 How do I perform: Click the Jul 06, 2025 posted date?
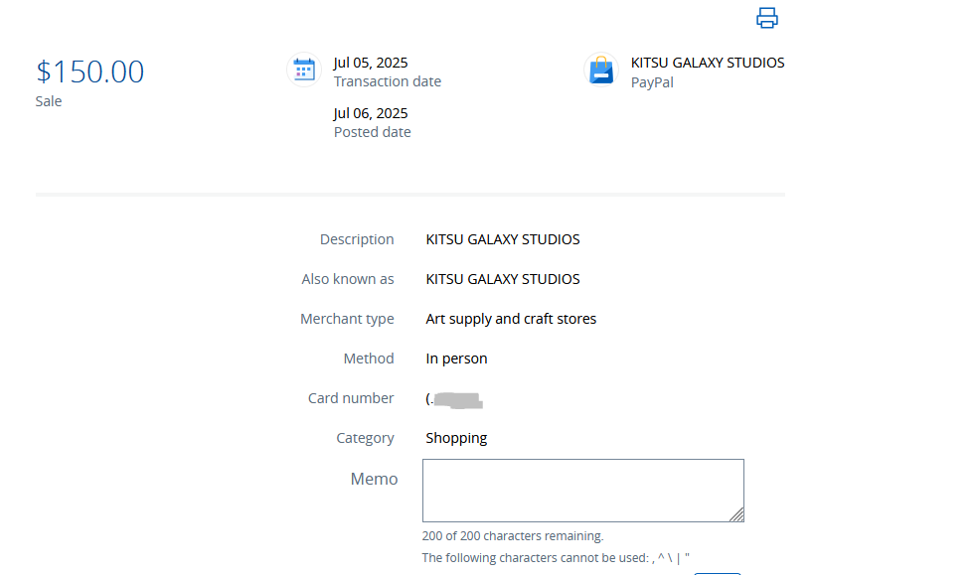pyautogui.click(x=371, y=113)
